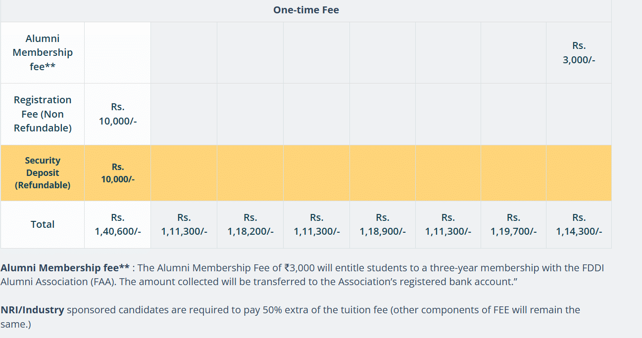Screen dimensions: 642x338
Task: Click the Rs. 1,14,300/- total cell
Action: 579,224
